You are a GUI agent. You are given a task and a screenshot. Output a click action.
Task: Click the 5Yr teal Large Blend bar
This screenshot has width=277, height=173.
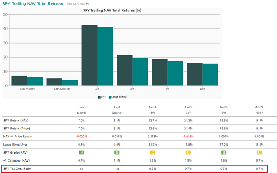(175, 74)
